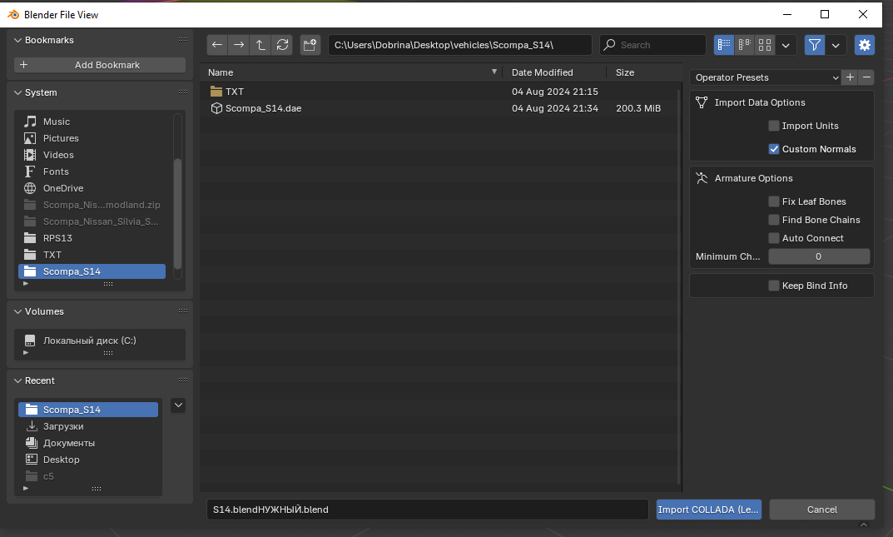Click the Minimum Chain Length field
The image size is (893, 537).
(x=818, y=256)
